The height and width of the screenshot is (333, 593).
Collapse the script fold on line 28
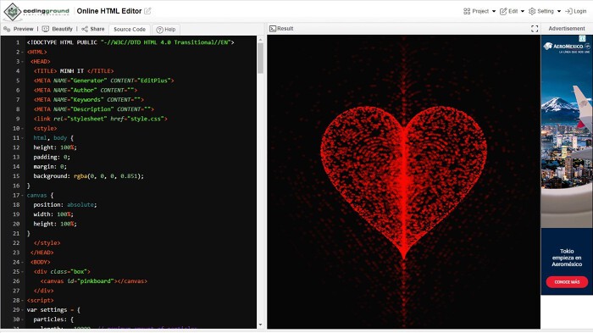coord(22,300)
